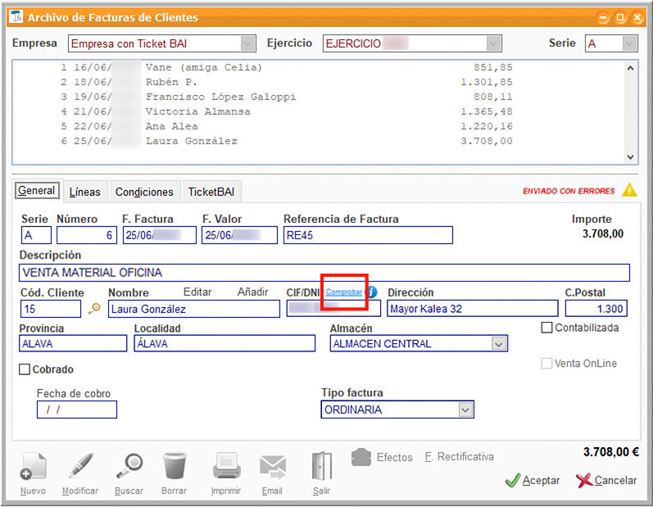Viewport: 653px width, 507px height.
Task: Click the Comprobar link for CIF/DNI
Action: tap(344, 292)
